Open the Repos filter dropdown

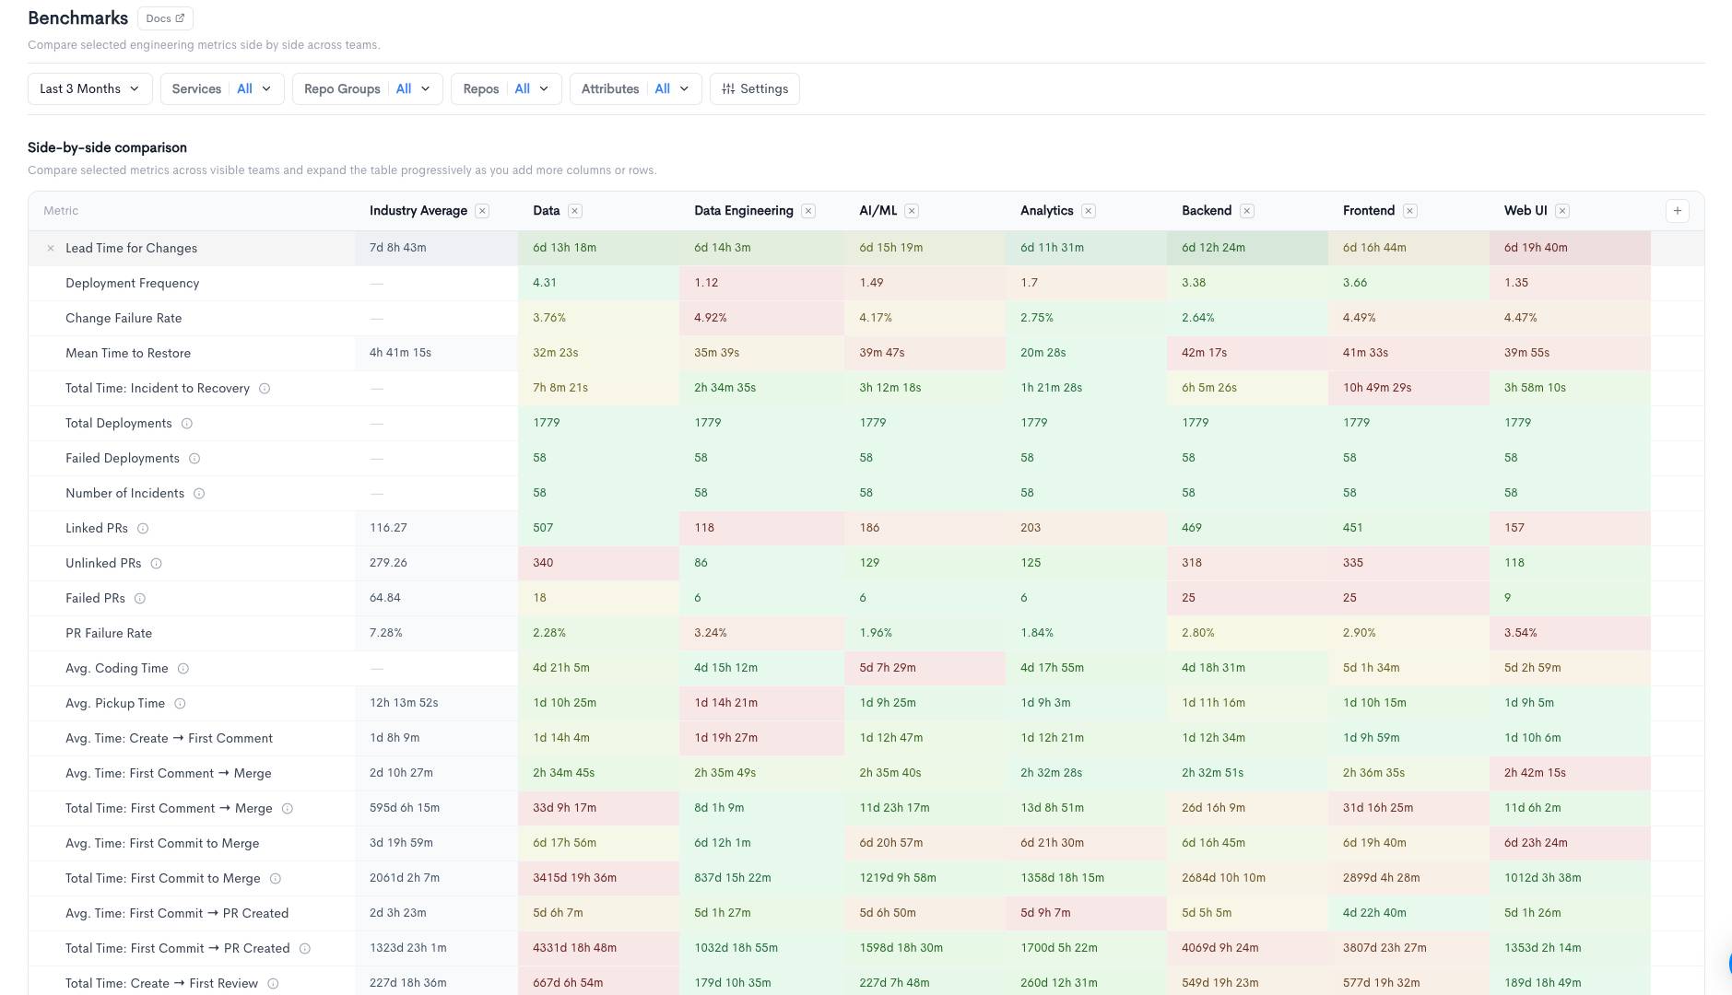(x=506, y=88)
